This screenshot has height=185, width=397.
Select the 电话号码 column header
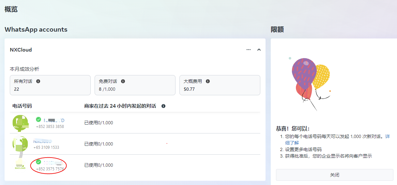click(22, 106)
